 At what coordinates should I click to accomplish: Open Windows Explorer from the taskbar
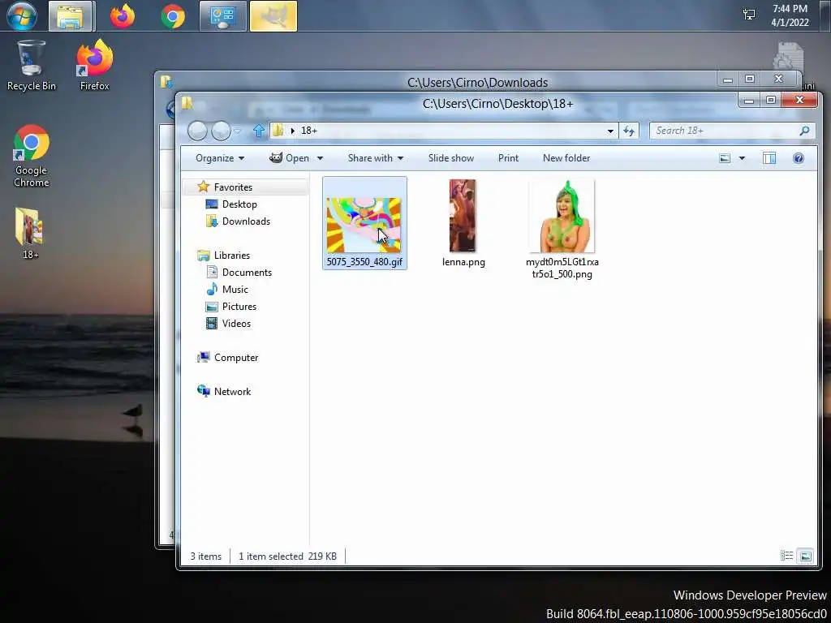tap(71, 16)
